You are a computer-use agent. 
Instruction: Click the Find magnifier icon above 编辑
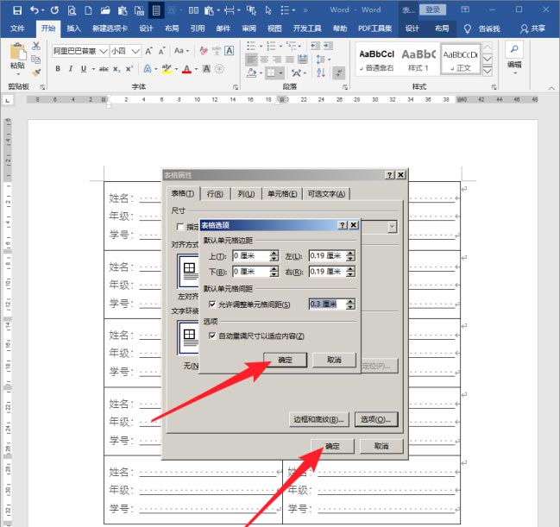click(514, 49)
